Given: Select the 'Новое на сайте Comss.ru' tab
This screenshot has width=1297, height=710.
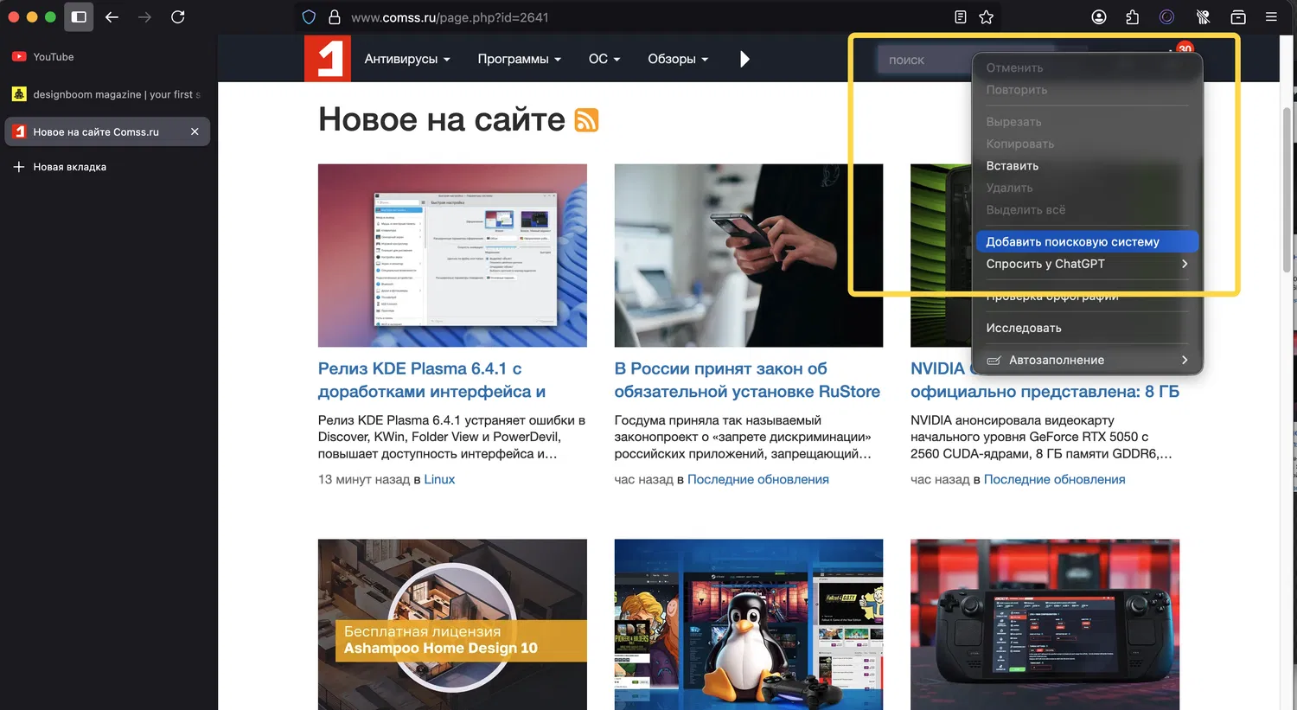Looking at the screenshot, I should pyautogui.click(x=107, y=131).
